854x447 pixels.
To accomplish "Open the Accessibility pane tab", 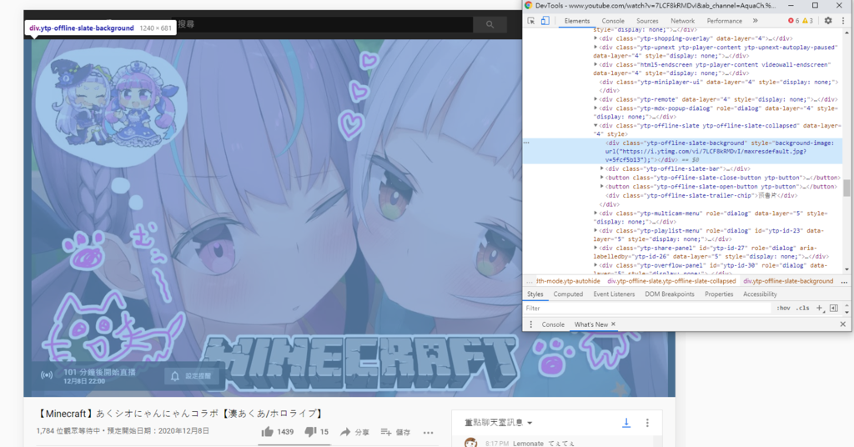I will (760, 294).
